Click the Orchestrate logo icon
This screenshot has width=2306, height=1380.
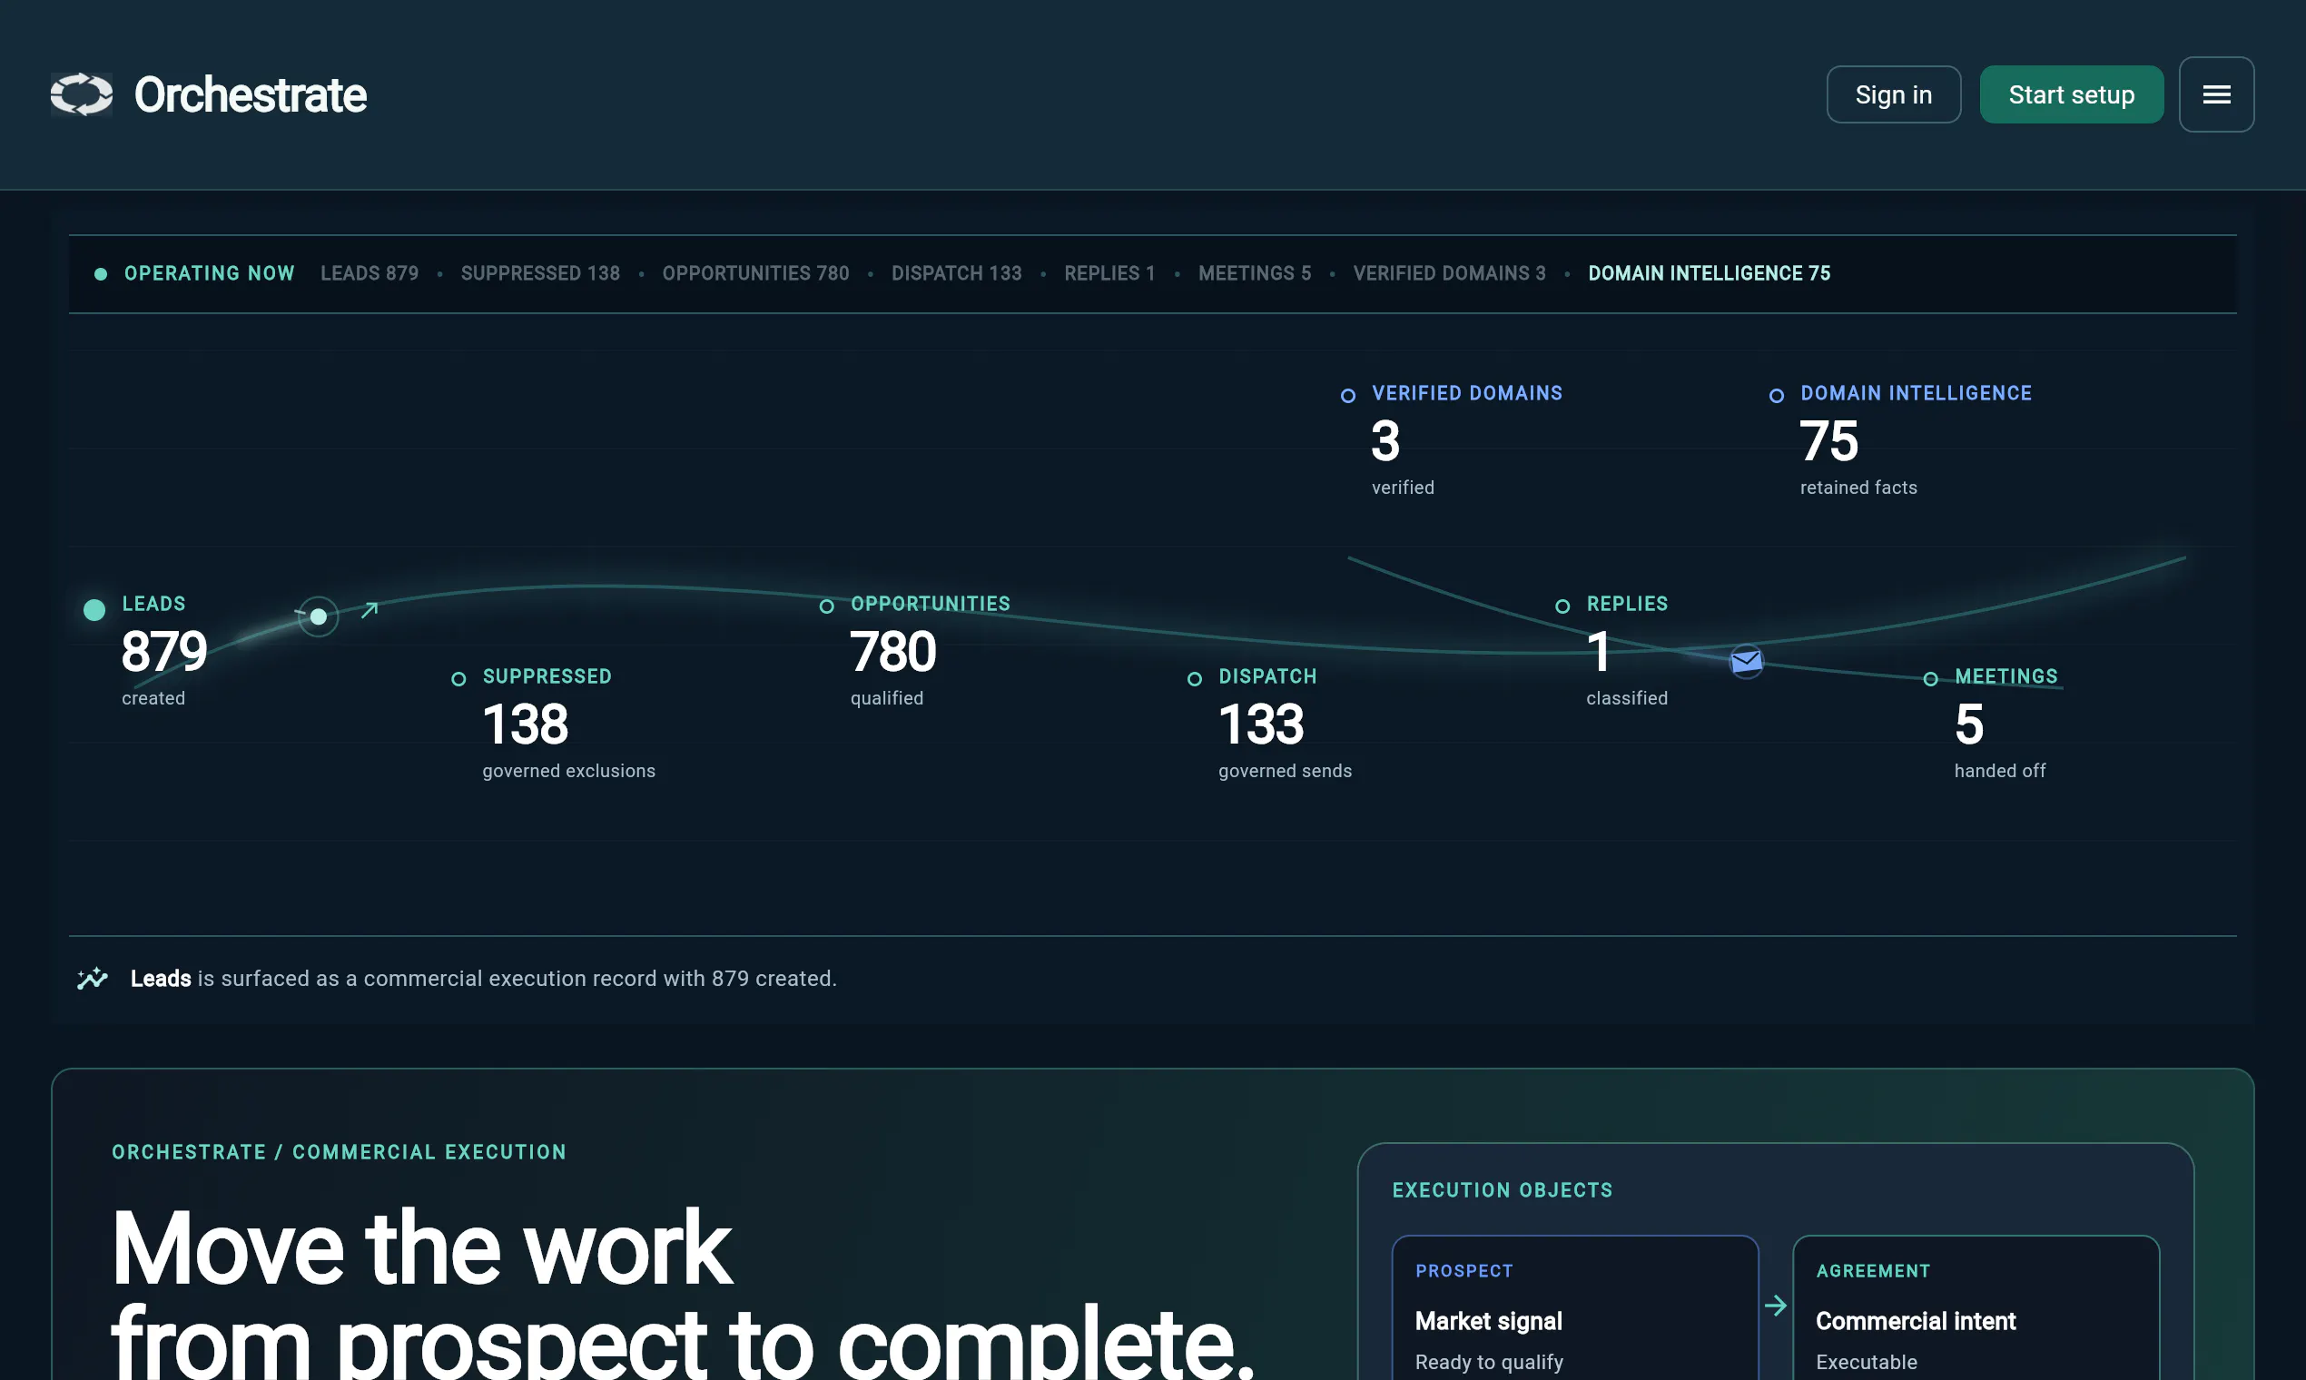pyautogui.click(x=82, y=94)
